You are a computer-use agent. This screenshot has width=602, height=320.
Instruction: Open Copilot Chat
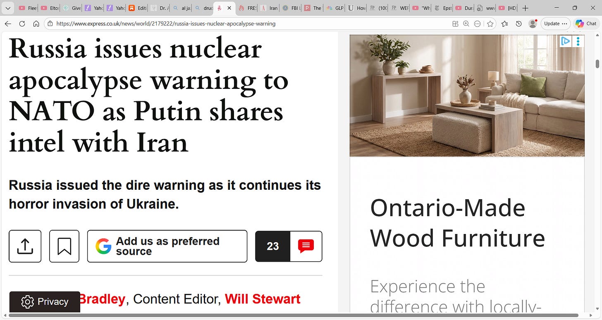pyautogui.click(x=586, y=24)
